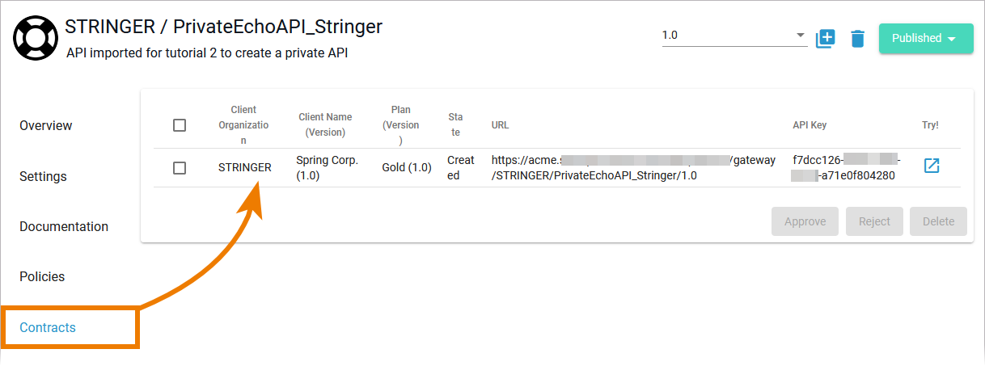Open the Contracts section

tap(48, 327)
